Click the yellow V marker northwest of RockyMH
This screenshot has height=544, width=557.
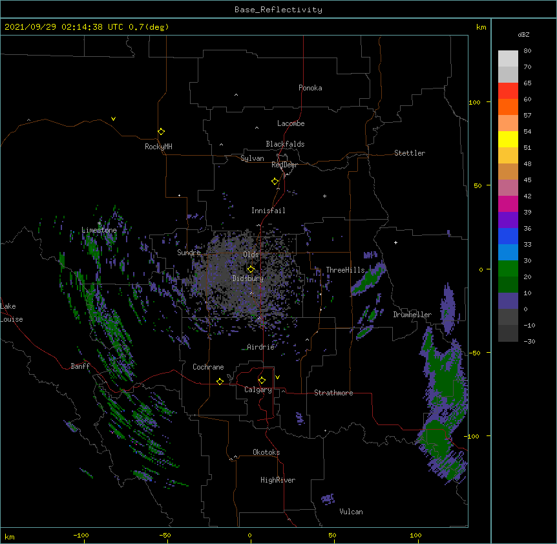[113, 119]
